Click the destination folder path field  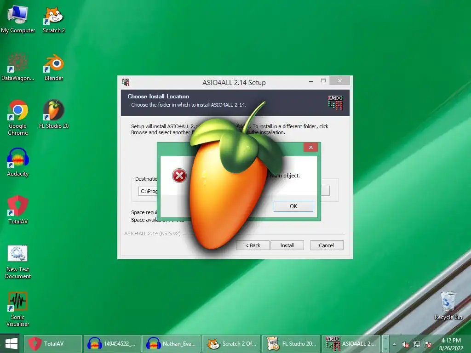click(148, 191)
